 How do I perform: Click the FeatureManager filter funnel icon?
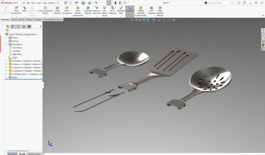point(7,31)
